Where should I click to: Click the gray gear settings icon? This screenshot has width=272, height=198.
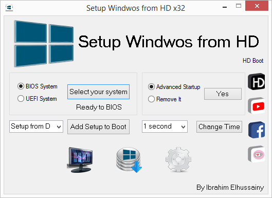[178, 159]
